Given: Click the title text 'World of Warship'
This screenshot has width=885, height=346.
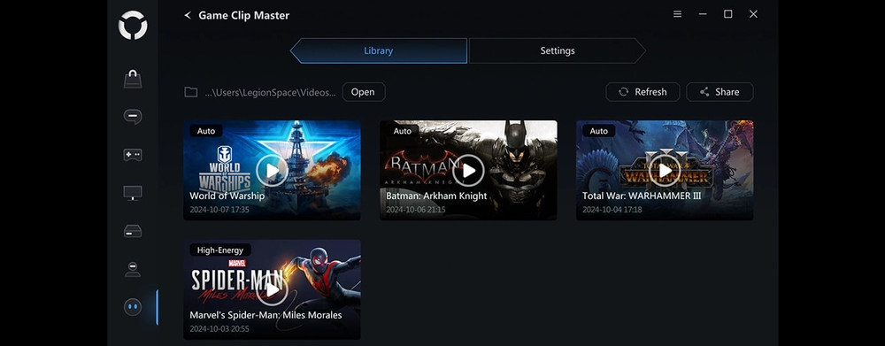Looking at the screenshot, I should click(227, 196).
